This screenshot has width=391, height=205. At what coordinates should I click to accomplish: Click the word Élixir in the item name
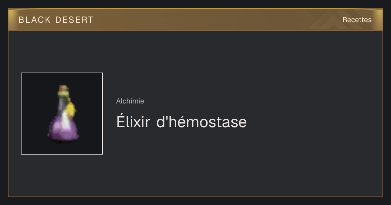133,122
